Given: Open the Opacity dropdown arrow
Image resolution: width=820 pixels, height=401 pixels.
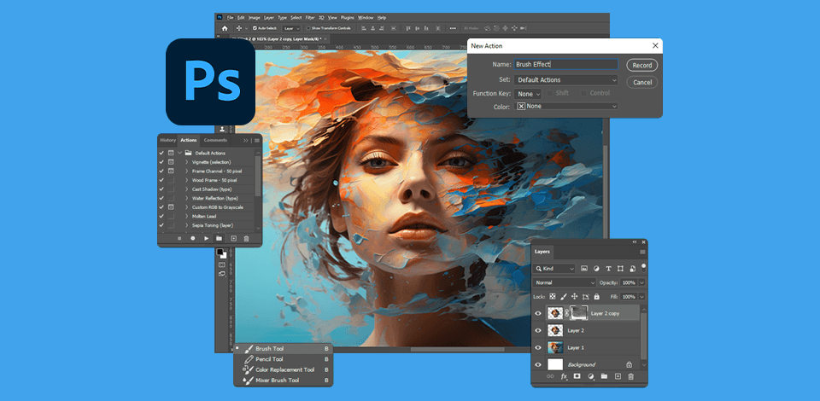Looking at the screenshot, I should (x=641, y=282).
